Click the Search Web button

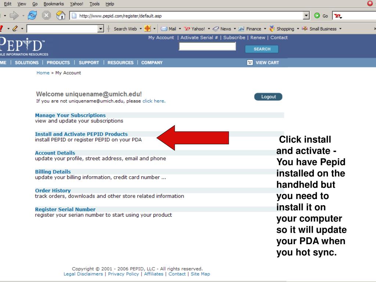click(x=125, y=29)
